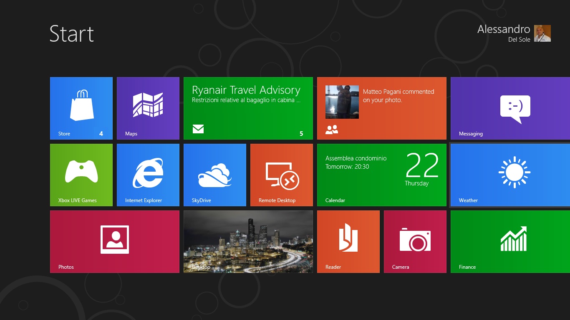Click the Store update count 4
Image resolution: width=570 pixels, height=320 pixels.
point(101,134)
